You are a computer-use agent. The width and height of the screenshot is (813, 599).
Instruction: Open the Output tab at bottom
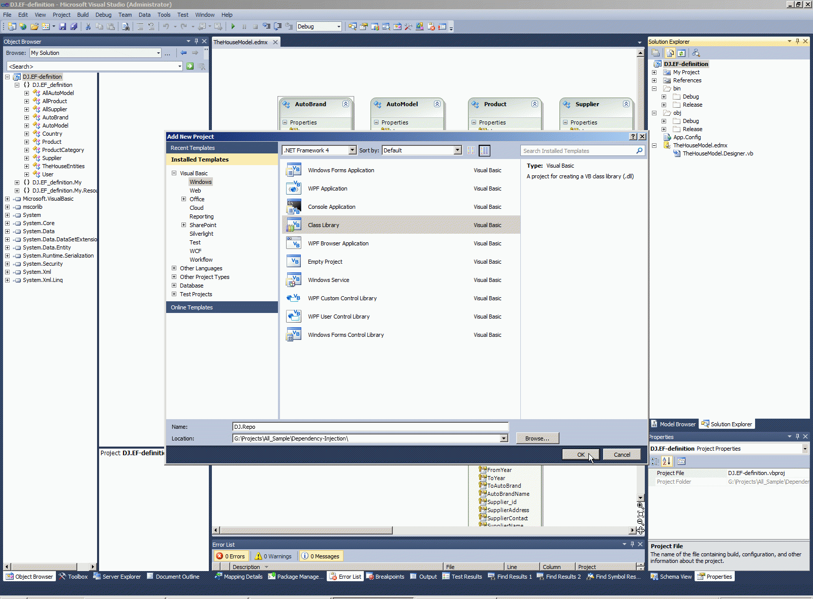coord(424,577)
